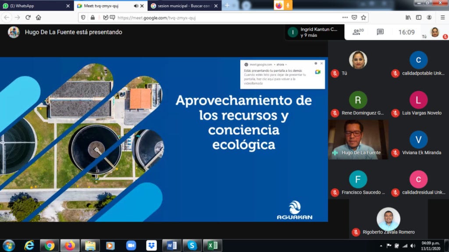The height and width of the screenshot is (252, 449).
Task: Toggle the system volume speaker icon
Action: click(412, 245)
